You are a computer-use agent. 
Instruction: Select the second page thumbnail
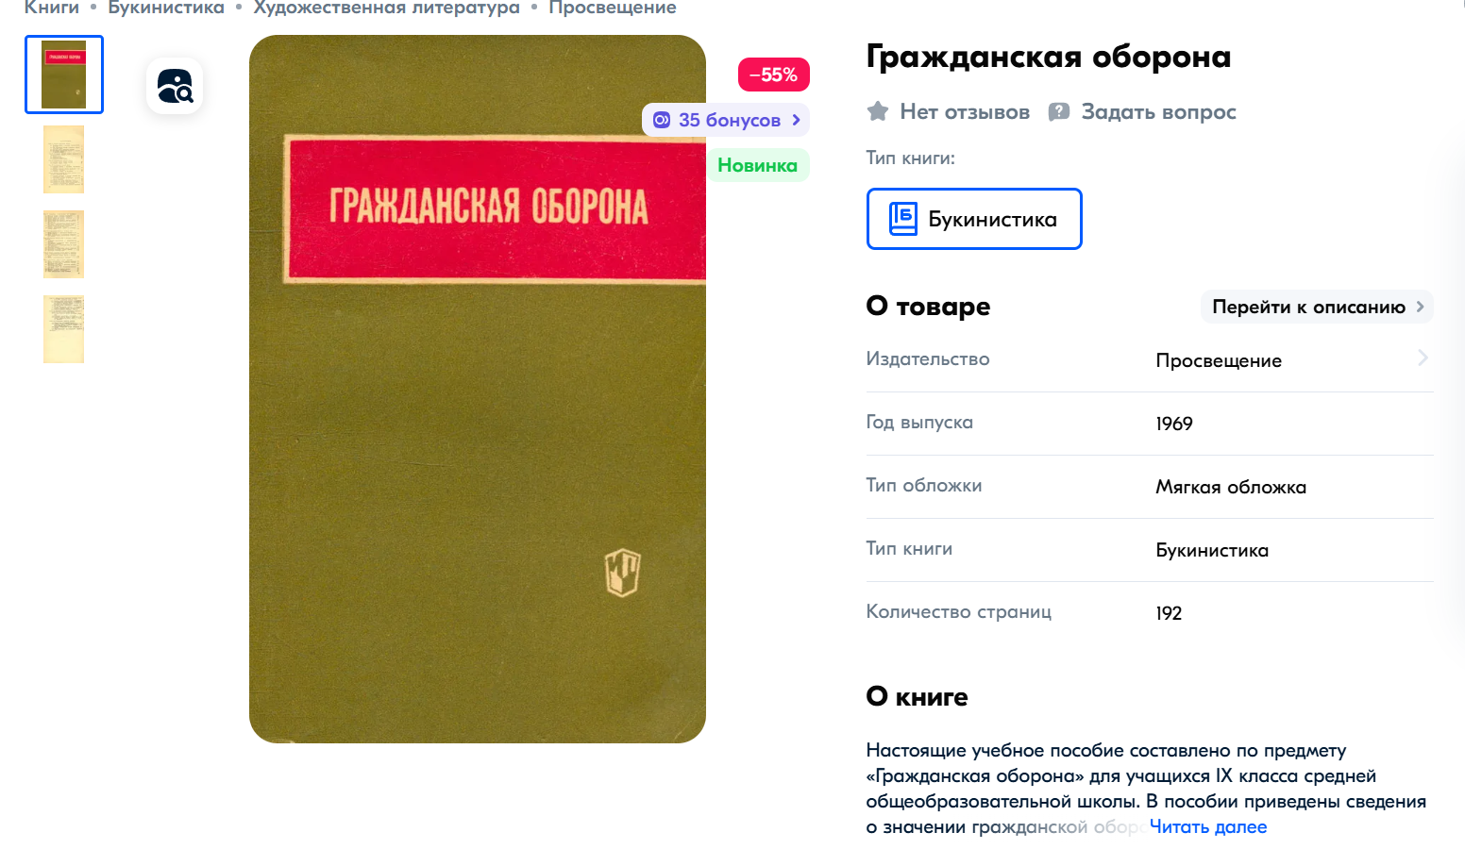pyautogui.click(x=64, y=159)
